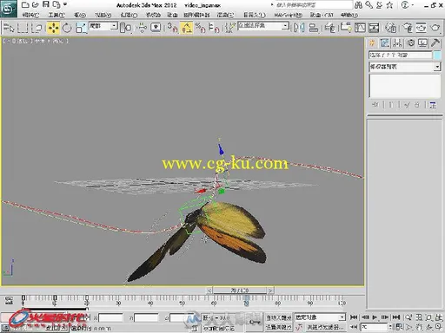Toggle the Angle Snap button
The height and width of the screenshot is (333, 445).
(x=186, y=28)
